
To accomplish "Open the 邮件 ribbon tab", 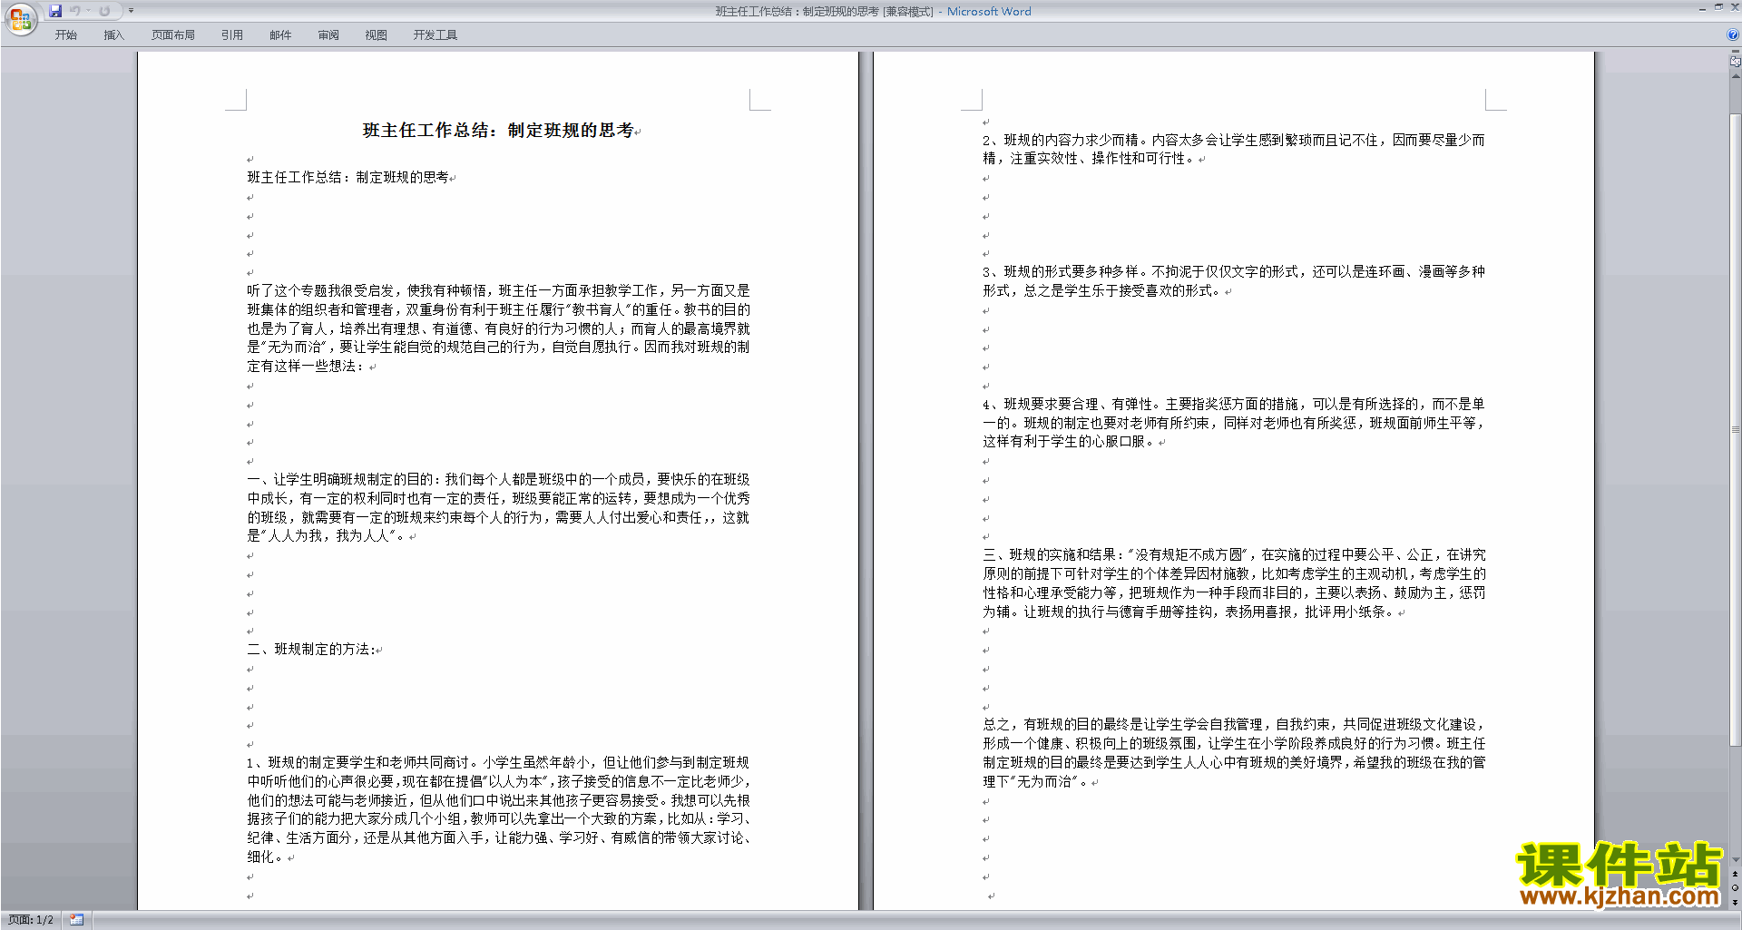I will (x=280, y=35).
